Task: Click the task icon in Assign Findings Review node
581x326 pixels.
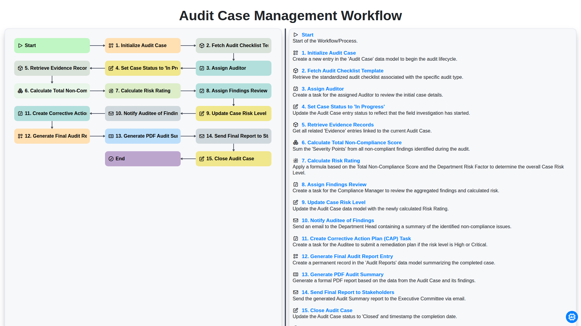Action: point(202,91)
